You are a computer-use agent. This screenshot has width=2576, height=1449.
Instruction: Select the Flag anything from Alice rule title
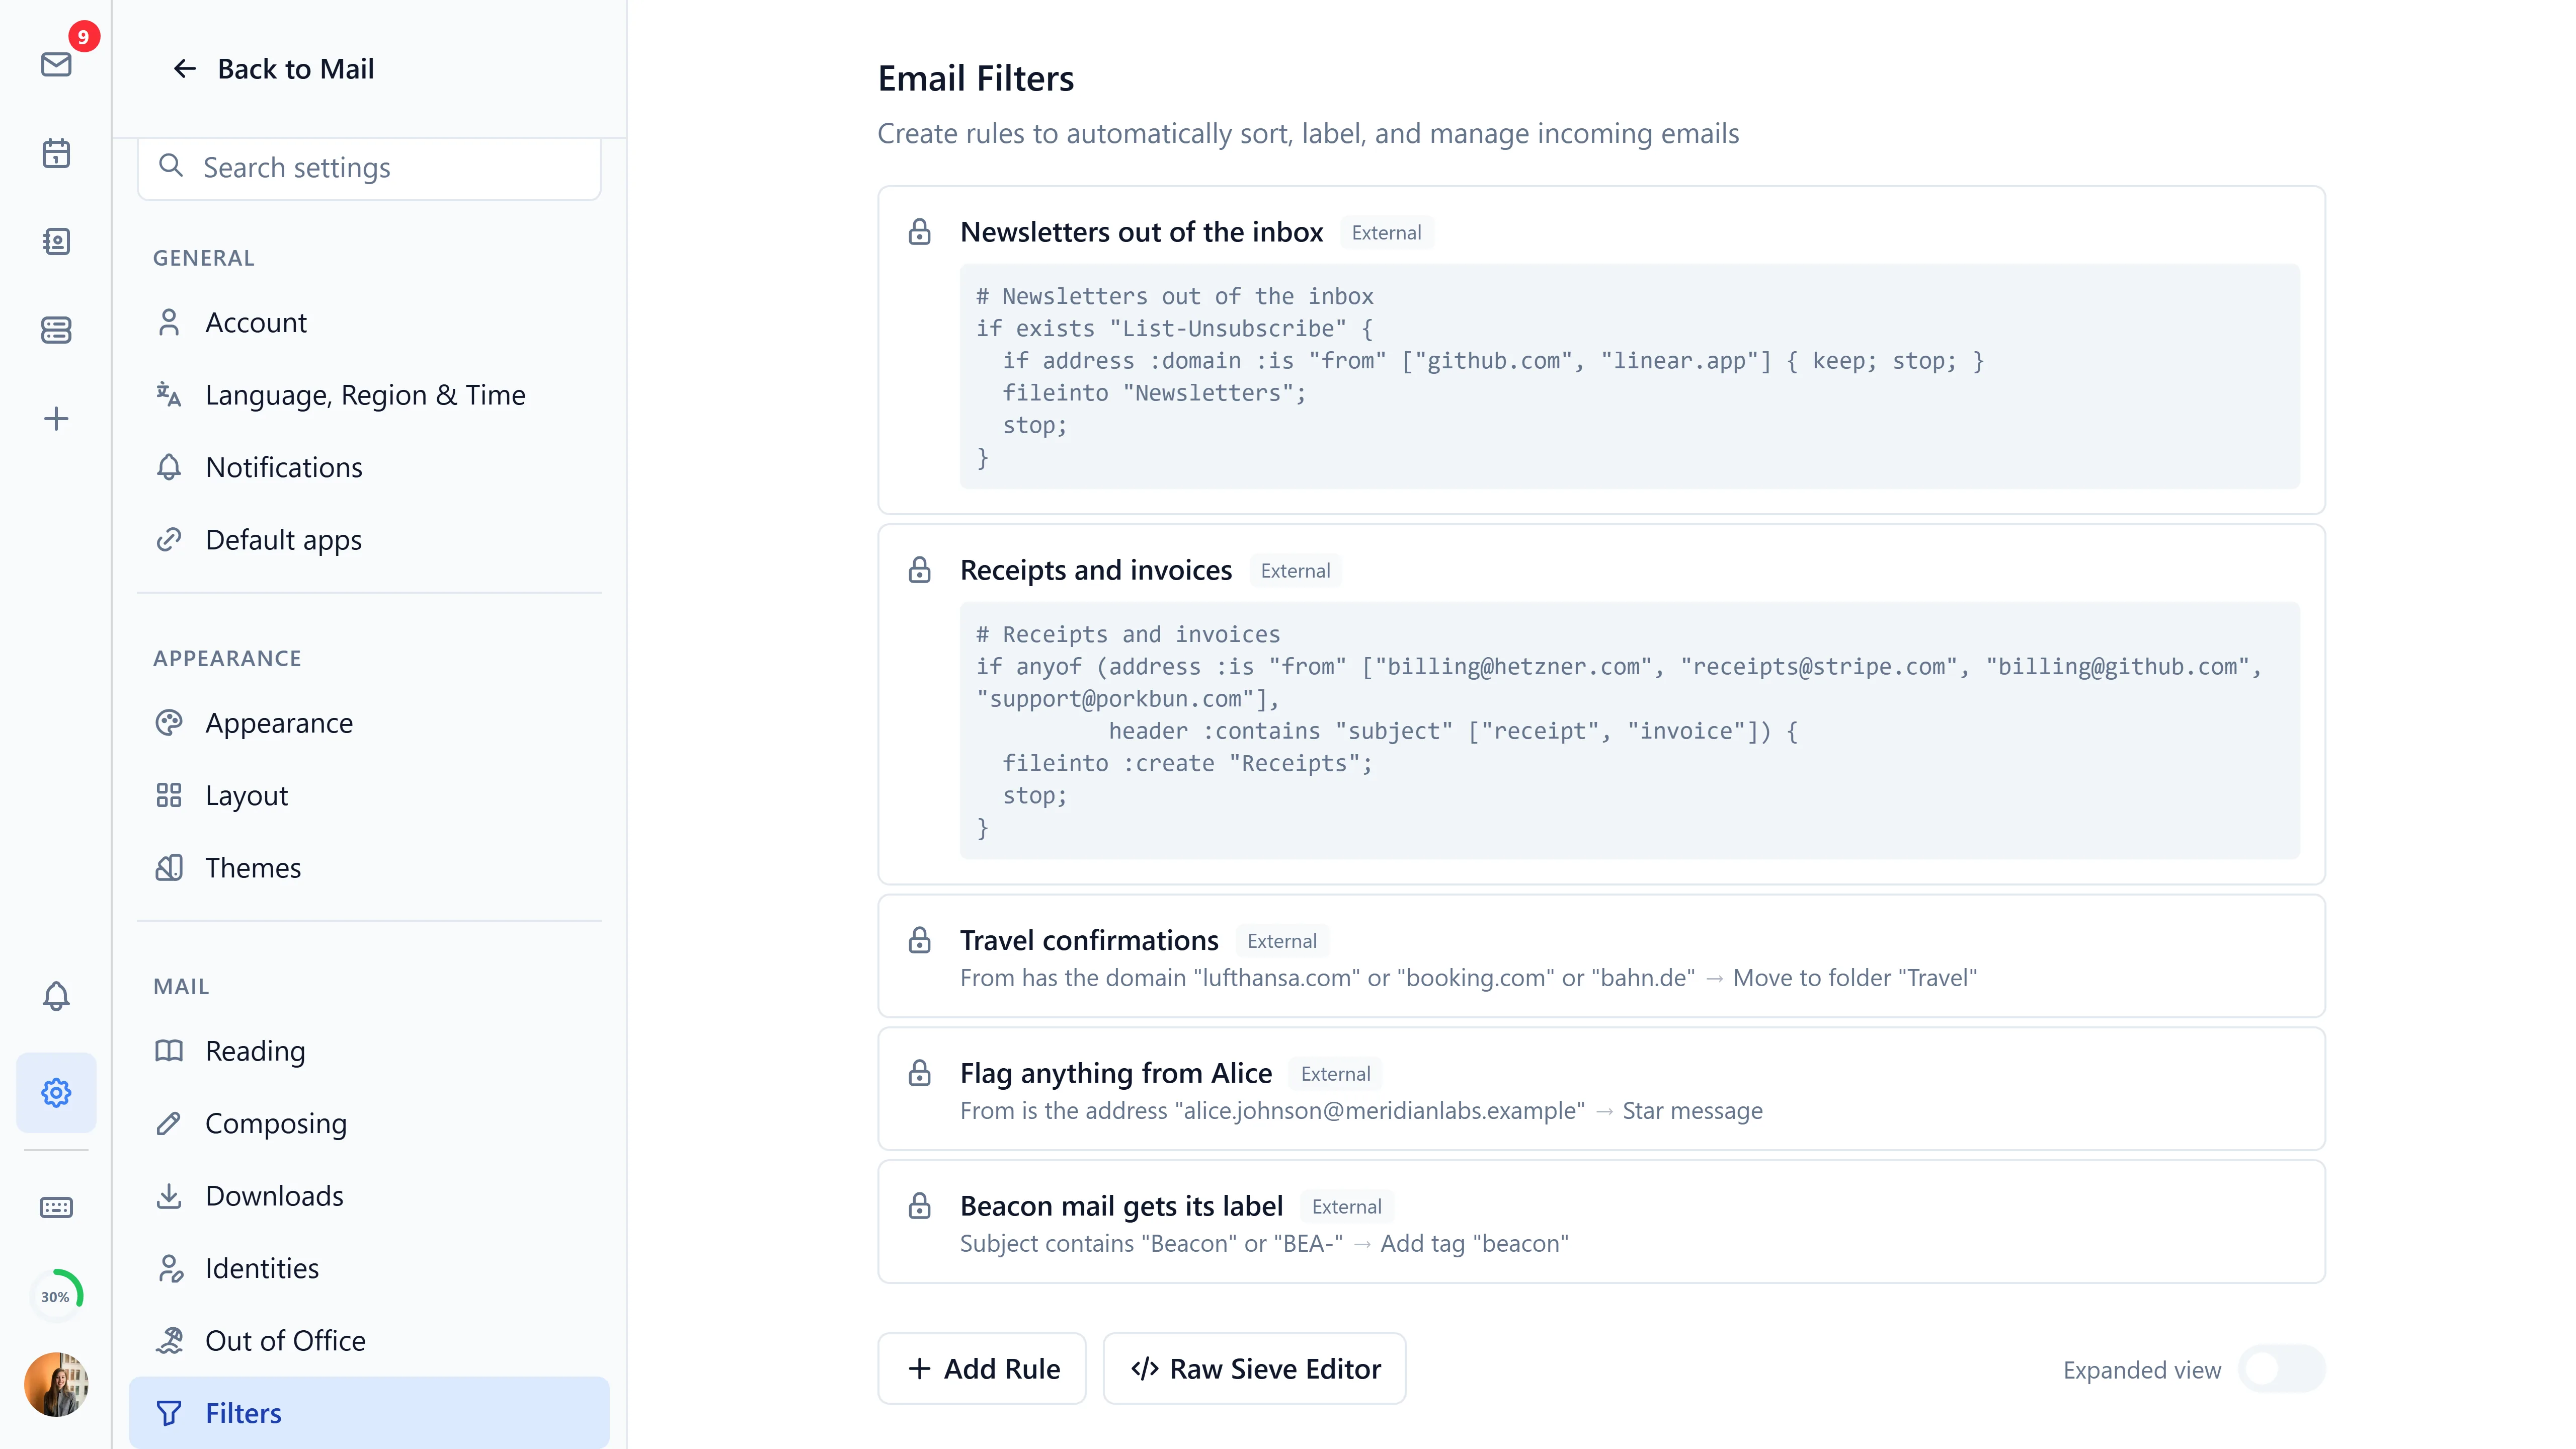point(1116,1073)
